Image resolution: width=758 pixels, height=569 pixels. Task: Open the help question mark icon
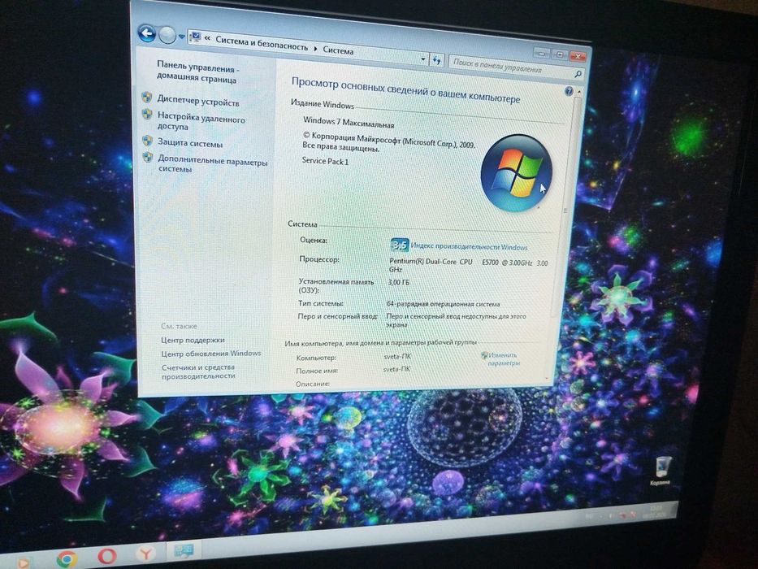click(x=569, y=91)
